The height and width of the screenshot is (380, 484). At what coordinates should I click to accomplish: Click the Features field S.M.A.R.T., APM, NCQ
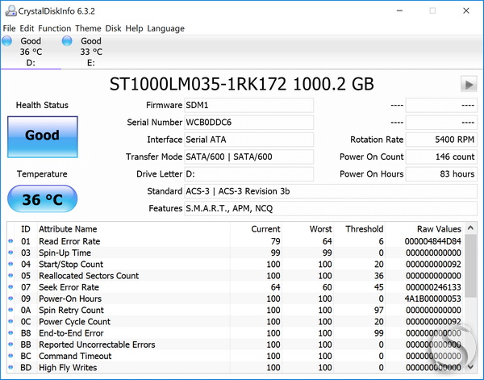click(x=331, y=208)
